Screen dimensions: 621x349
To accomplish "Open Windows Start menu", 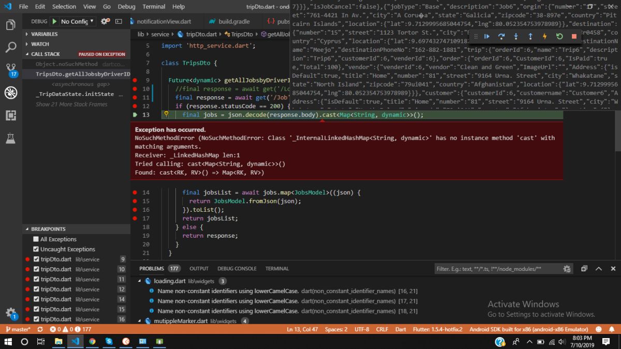I will click(8, 342).
